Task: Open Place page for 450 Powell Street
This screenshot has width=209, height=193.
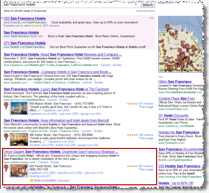Action: coord(146,169)
